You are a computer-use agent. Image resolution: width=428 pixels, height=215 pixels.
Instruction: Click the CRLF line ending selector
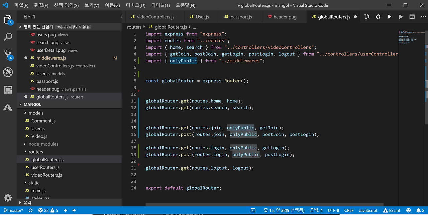[x=349, y=210]
